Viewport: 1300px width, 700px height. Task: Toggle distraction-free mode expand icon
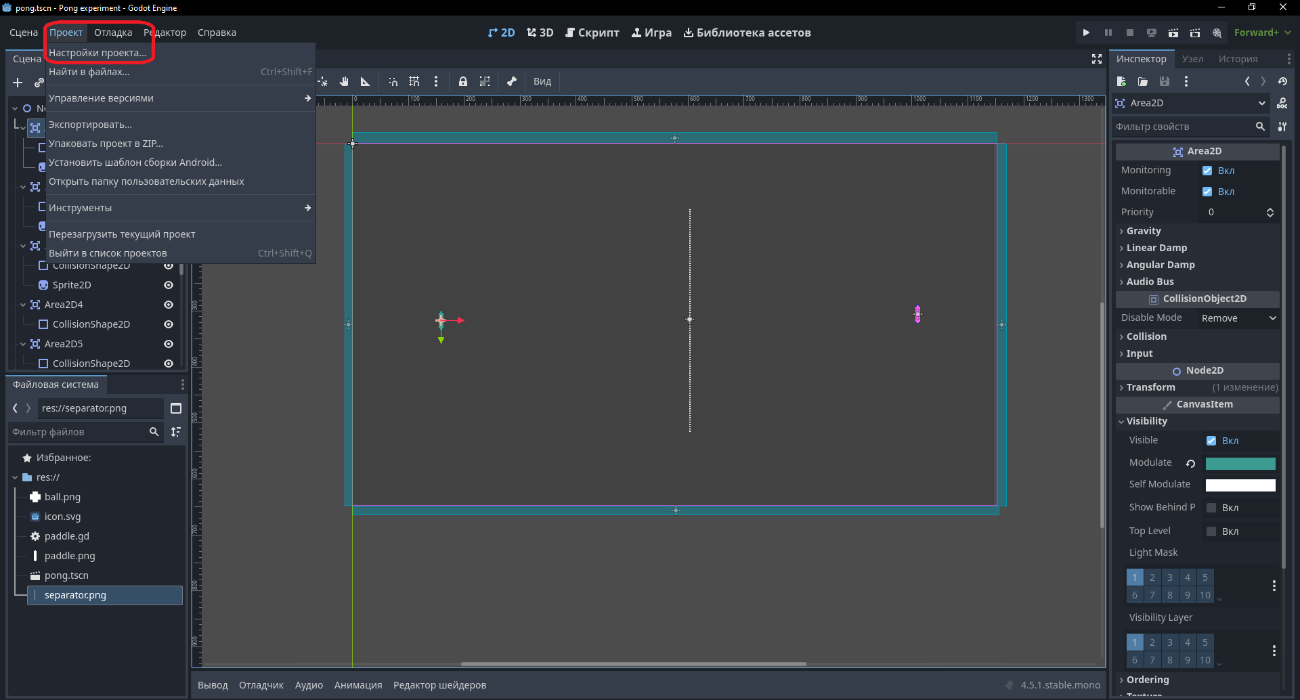[x=1097, y=59]
